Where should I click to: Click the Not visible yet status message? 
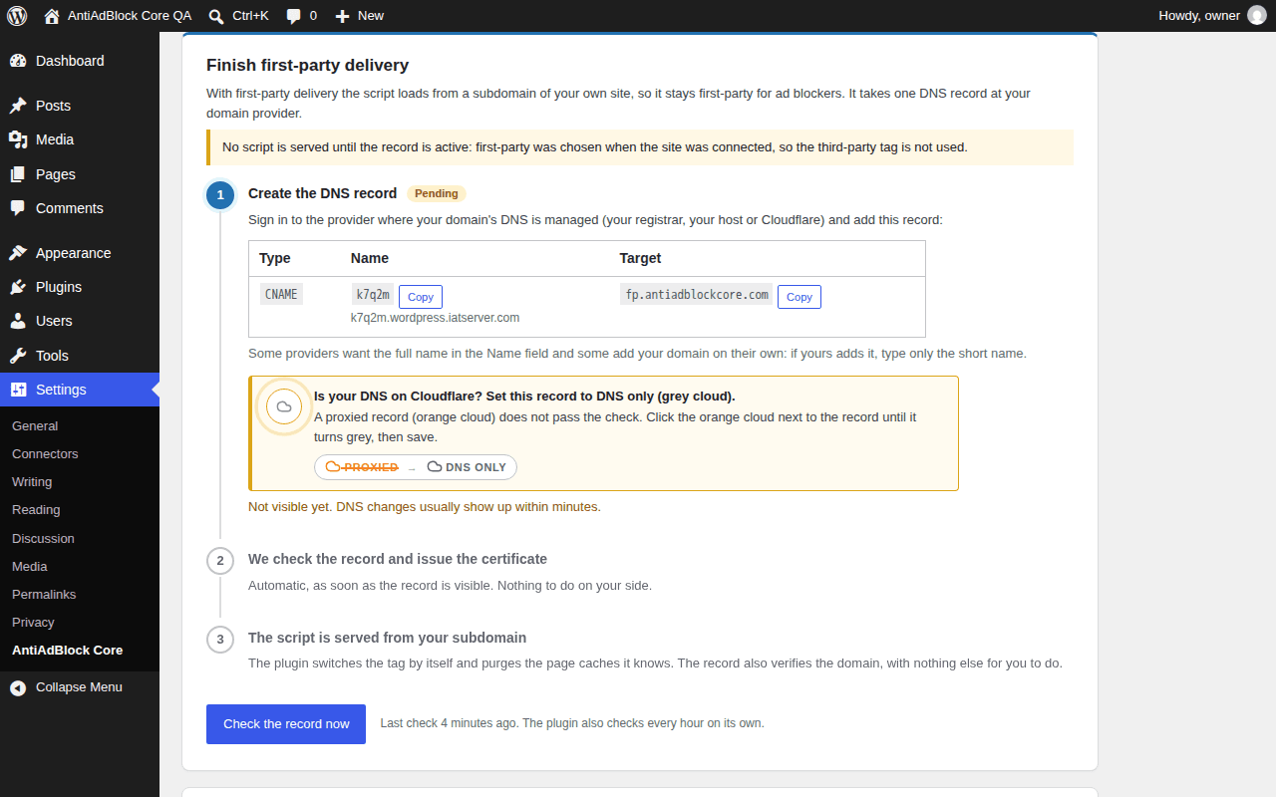click(425, 507)
